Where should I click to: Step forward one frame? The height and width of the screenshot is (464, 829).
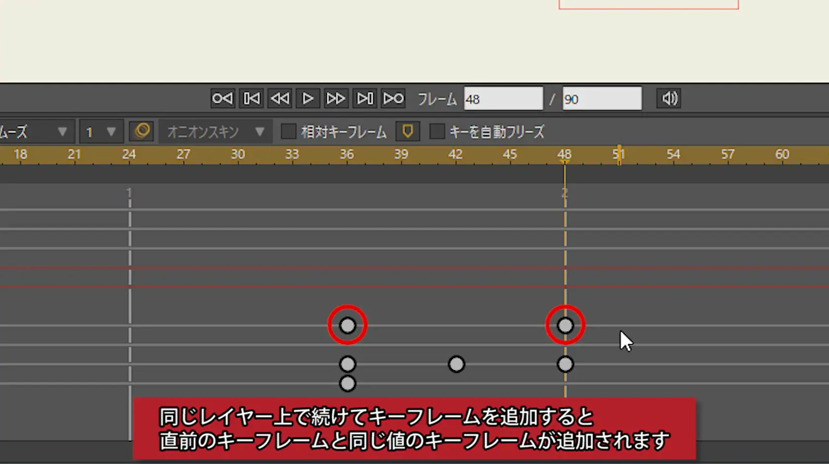coord(336,98)
